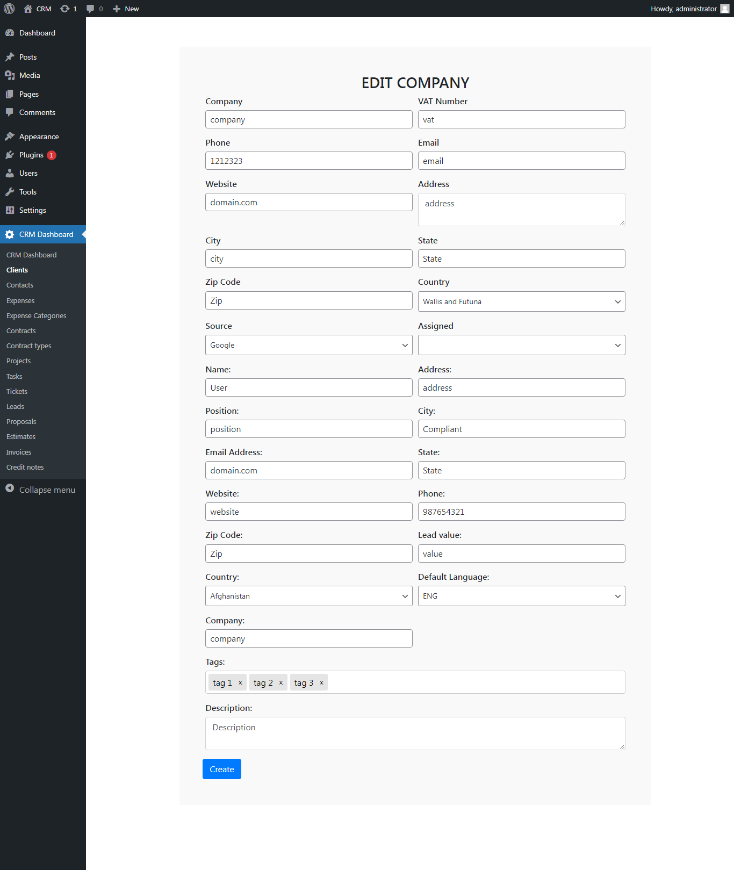Go to the Projects submenu item
734x870 pixels.
19,361
